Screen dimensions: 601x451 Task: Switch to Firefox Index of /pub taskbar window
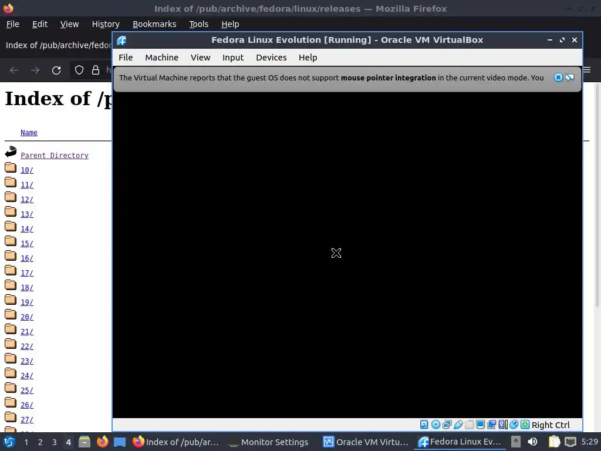click(175, 442)
